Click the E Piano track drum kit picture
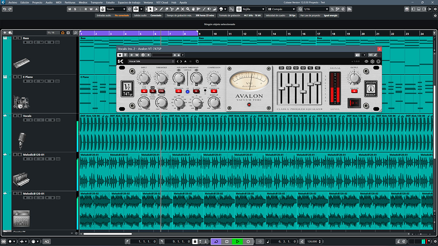This screenshot has height=246, width=438. coord(21,102)
